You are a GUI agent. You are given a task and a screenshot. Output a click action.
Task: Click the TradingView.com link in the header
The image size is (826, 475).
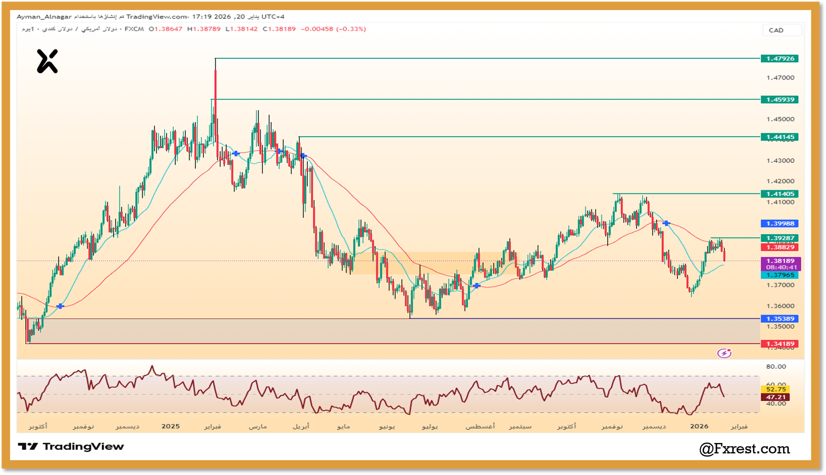(x=155, y=16)
